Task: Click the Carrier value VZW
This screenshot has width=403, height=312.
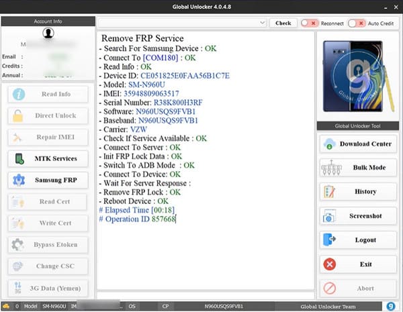Action: pos(139,129)
